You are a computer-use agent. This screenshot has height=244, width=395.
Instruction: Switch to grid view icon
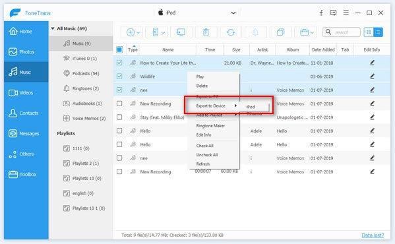(x=369, y=32)
